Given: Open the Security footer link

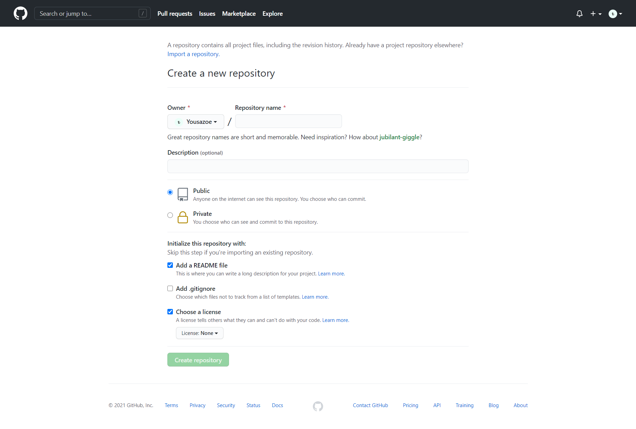Looking at the screenshot, I should click(226, 405).
